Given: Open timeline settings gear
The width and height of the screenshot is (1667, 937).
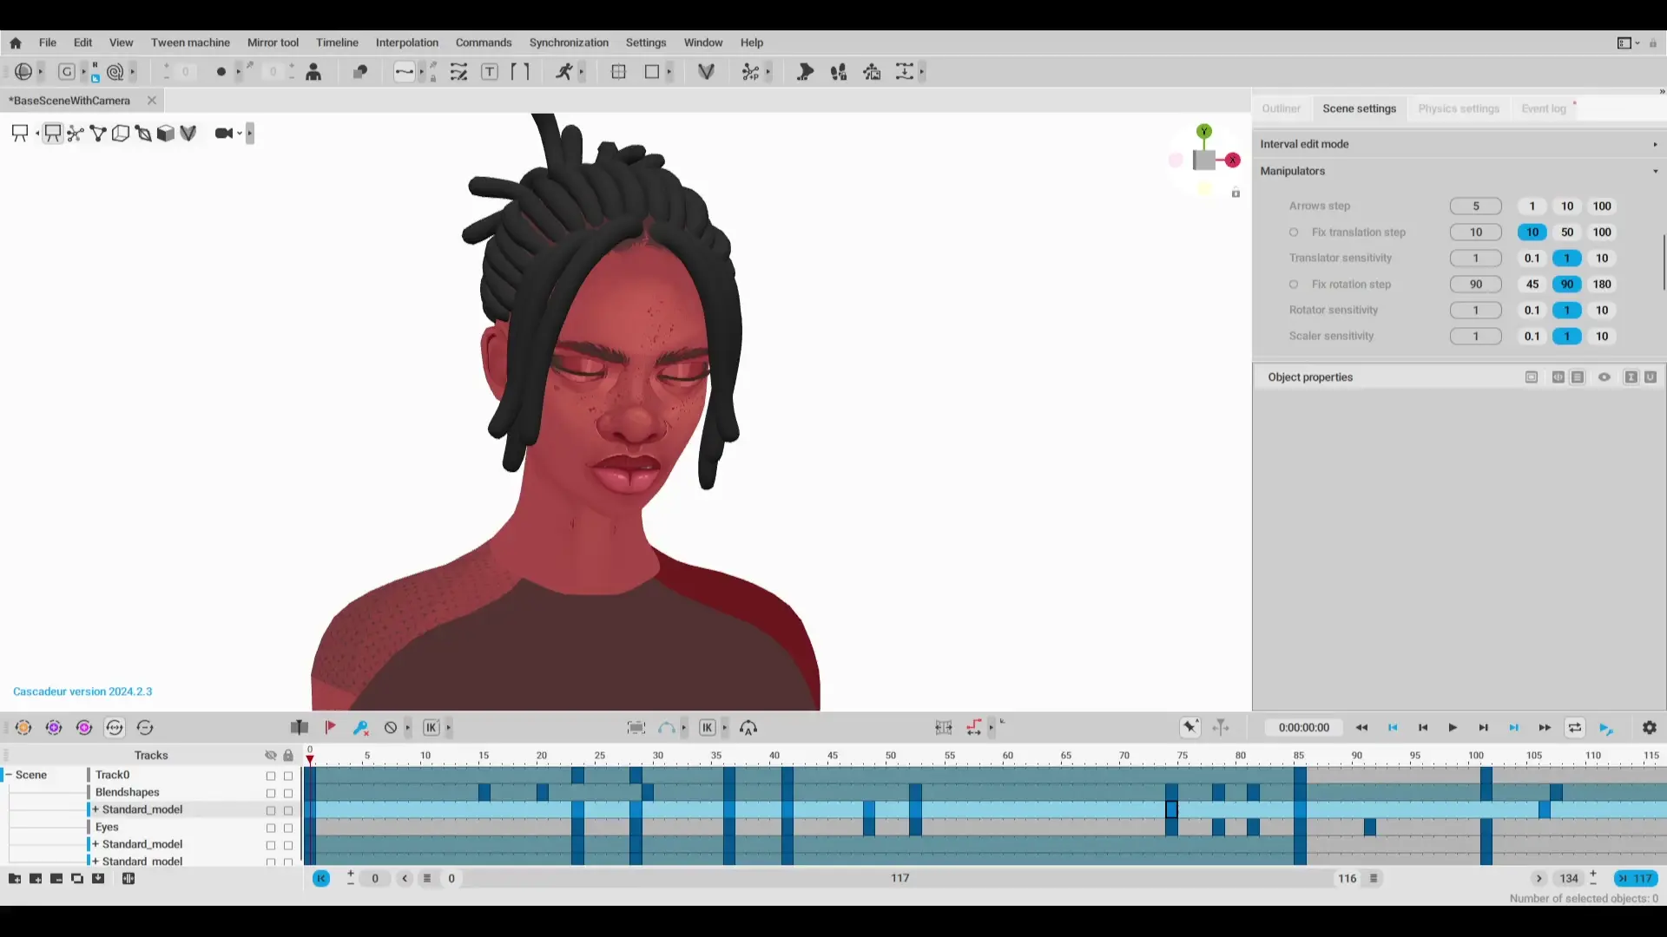Looking at the screenshot, I should 1650,728.
